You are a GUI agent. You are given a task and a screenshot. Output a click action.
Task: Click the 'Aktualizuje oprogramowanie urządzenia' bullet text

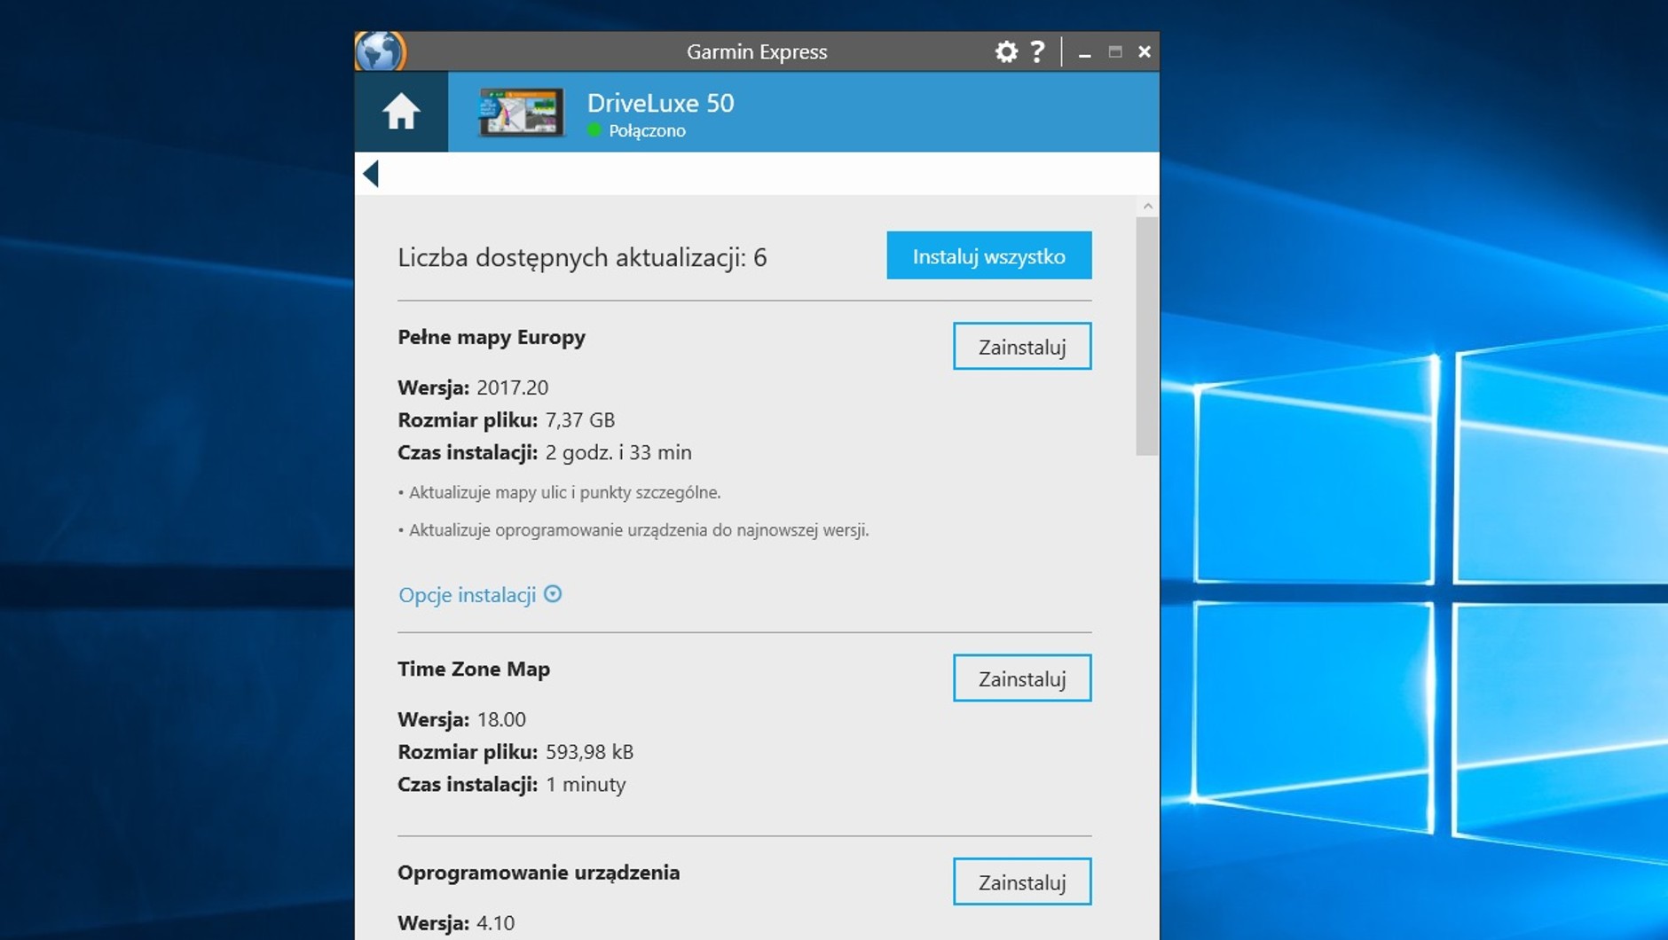[x=633, y=530]
